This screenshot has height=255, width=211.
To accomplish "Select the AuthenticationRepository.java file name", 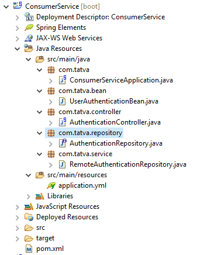I will tap(116, 143).
